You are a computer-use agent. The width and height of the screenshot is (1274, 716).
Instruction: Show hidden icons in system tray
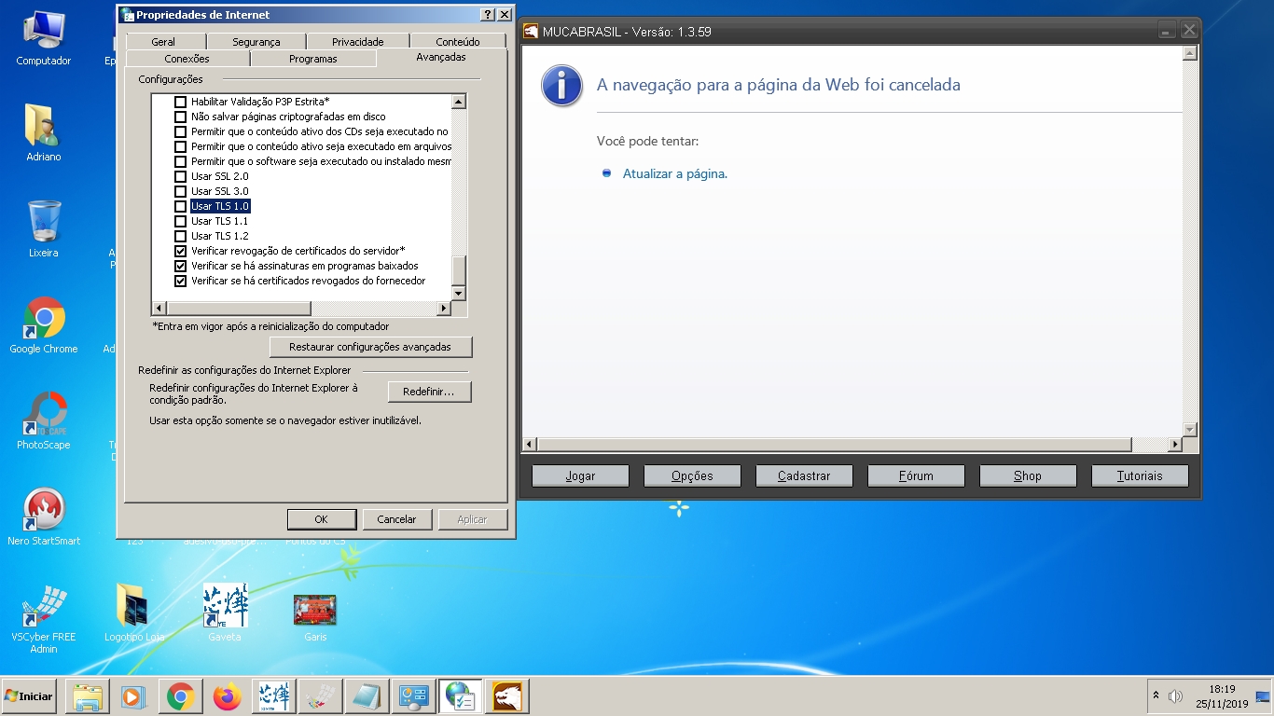(x=1156, y=695)
